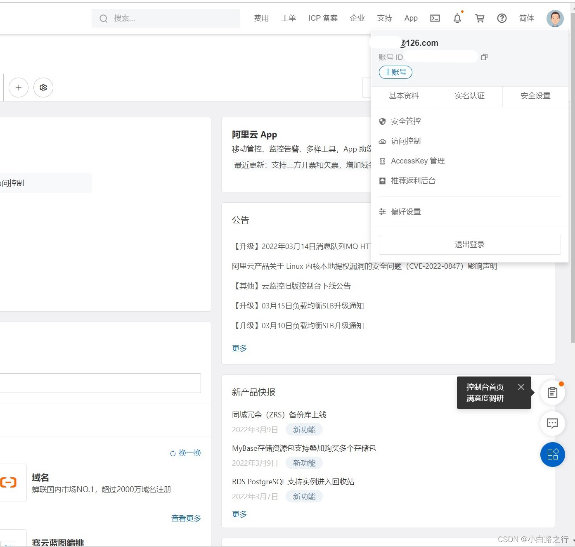Copy the account ID using copy icon
Viewport: 575px width, 547px height.
484,57
